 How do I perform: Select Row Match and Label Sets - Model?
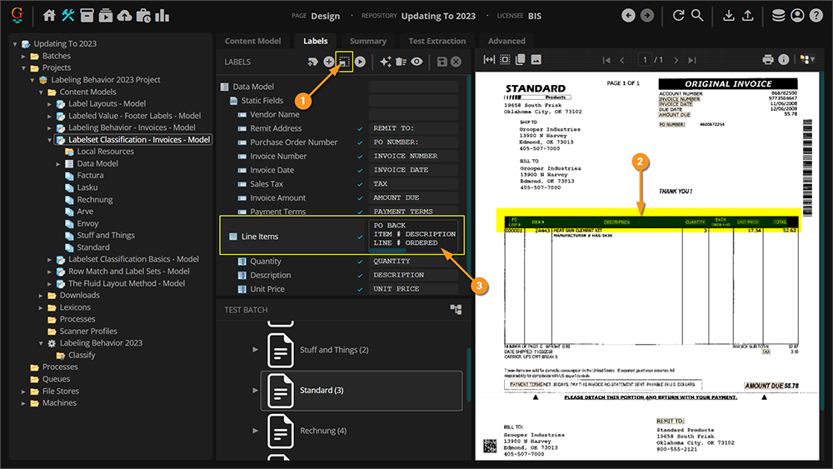[128, 272]
